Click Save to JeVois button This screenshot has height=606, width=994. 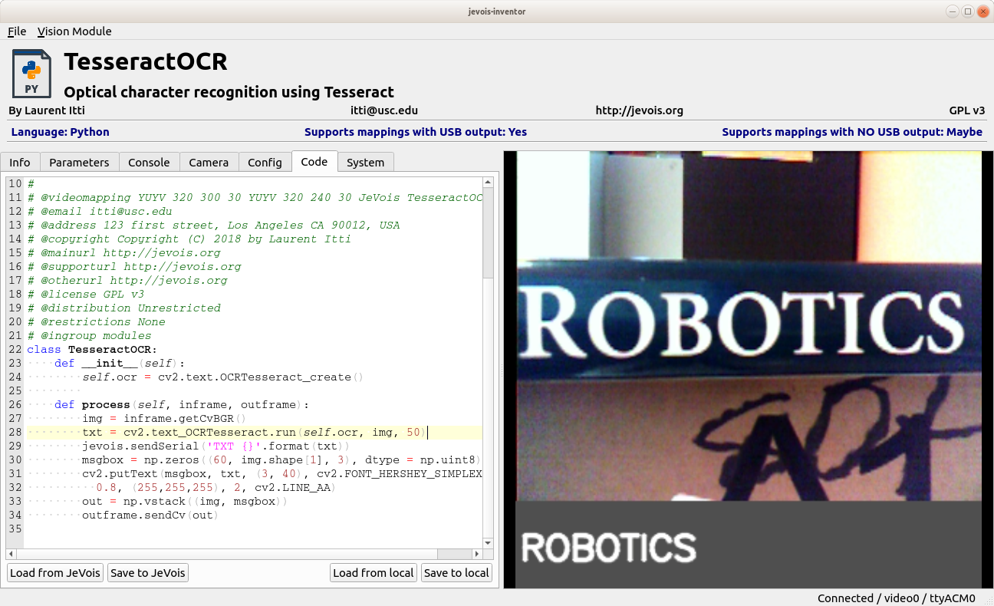pos(147,572)
